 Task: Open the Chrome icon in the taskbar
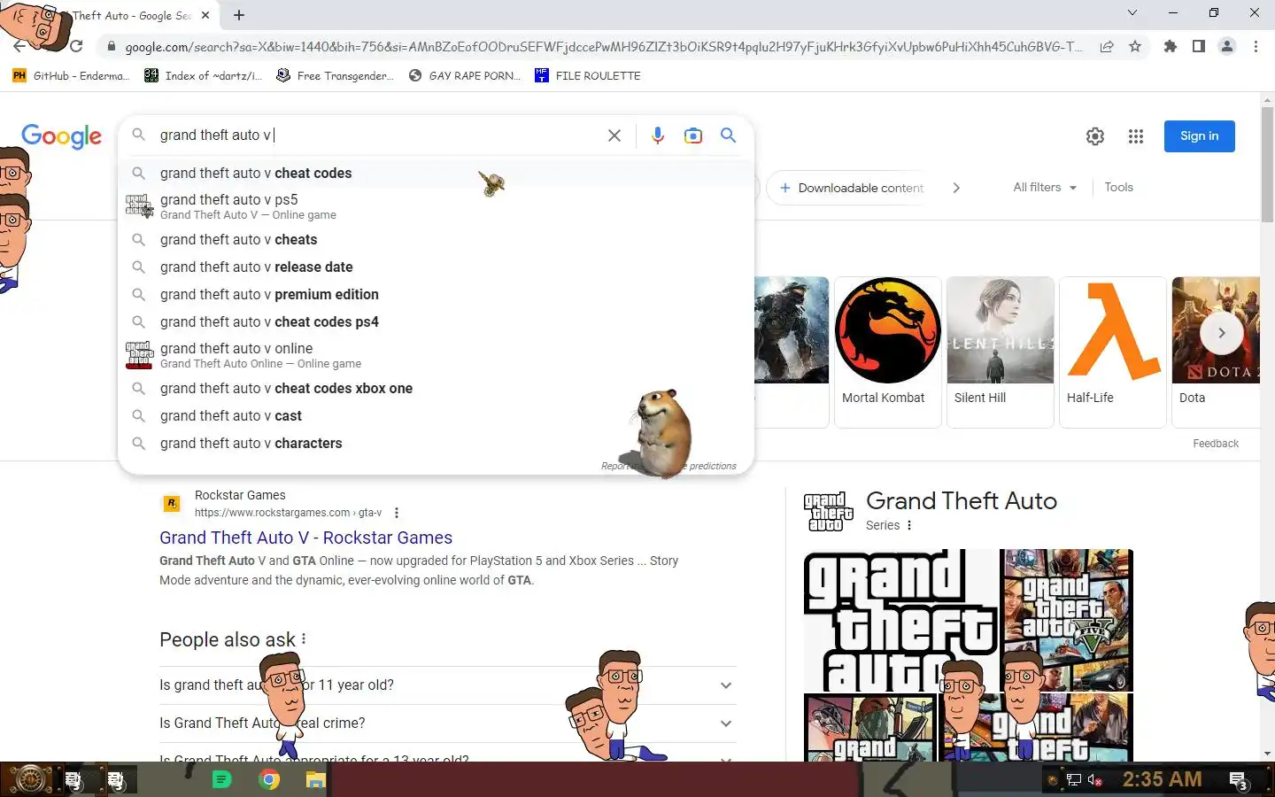[x=269, y=779]
